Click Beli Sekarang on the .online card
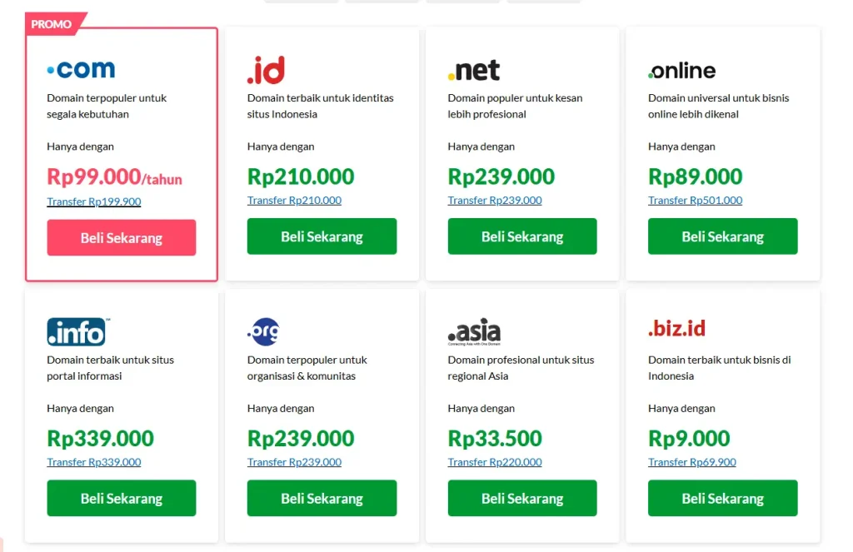The image size is (853, 552). point(722,236)
